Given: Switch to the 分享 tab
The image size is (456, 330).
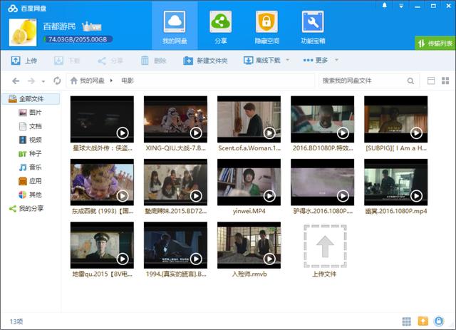Looking at the screenshot, I should click(x=220, y=27).
